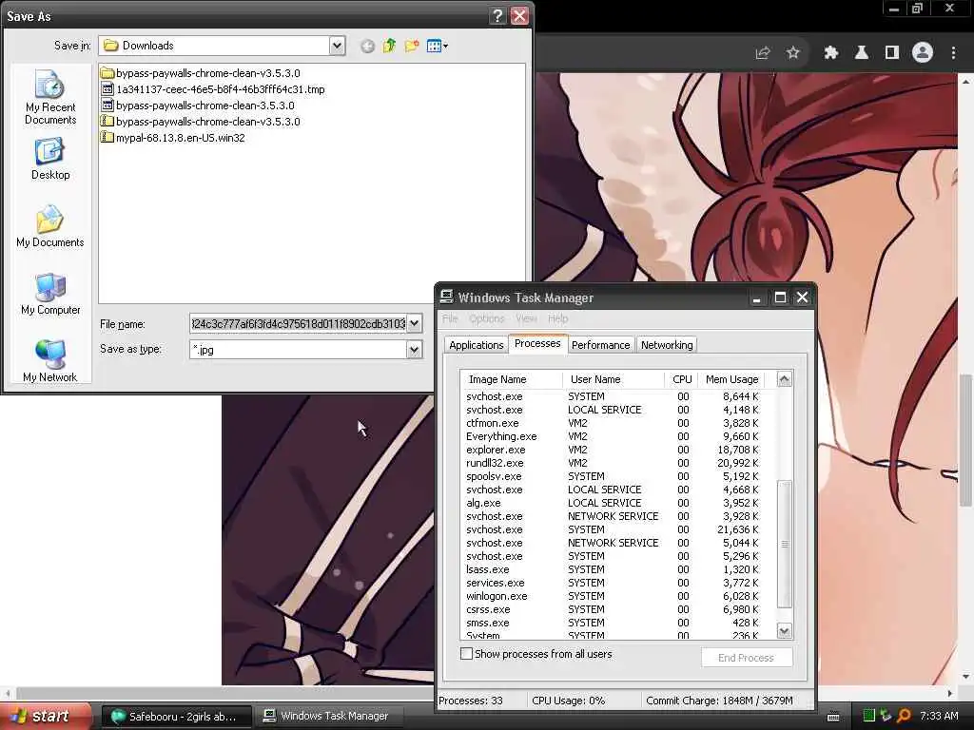Open Task Manager Options menu
This screenshot has width=974, height=730.
(x=486, y=318)
